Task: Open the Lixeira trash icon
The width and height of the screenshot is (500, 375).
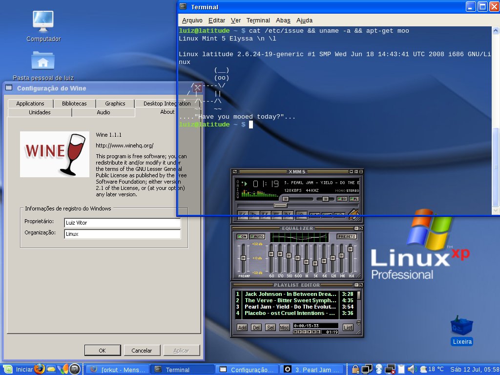Action: tap(462, 330)
